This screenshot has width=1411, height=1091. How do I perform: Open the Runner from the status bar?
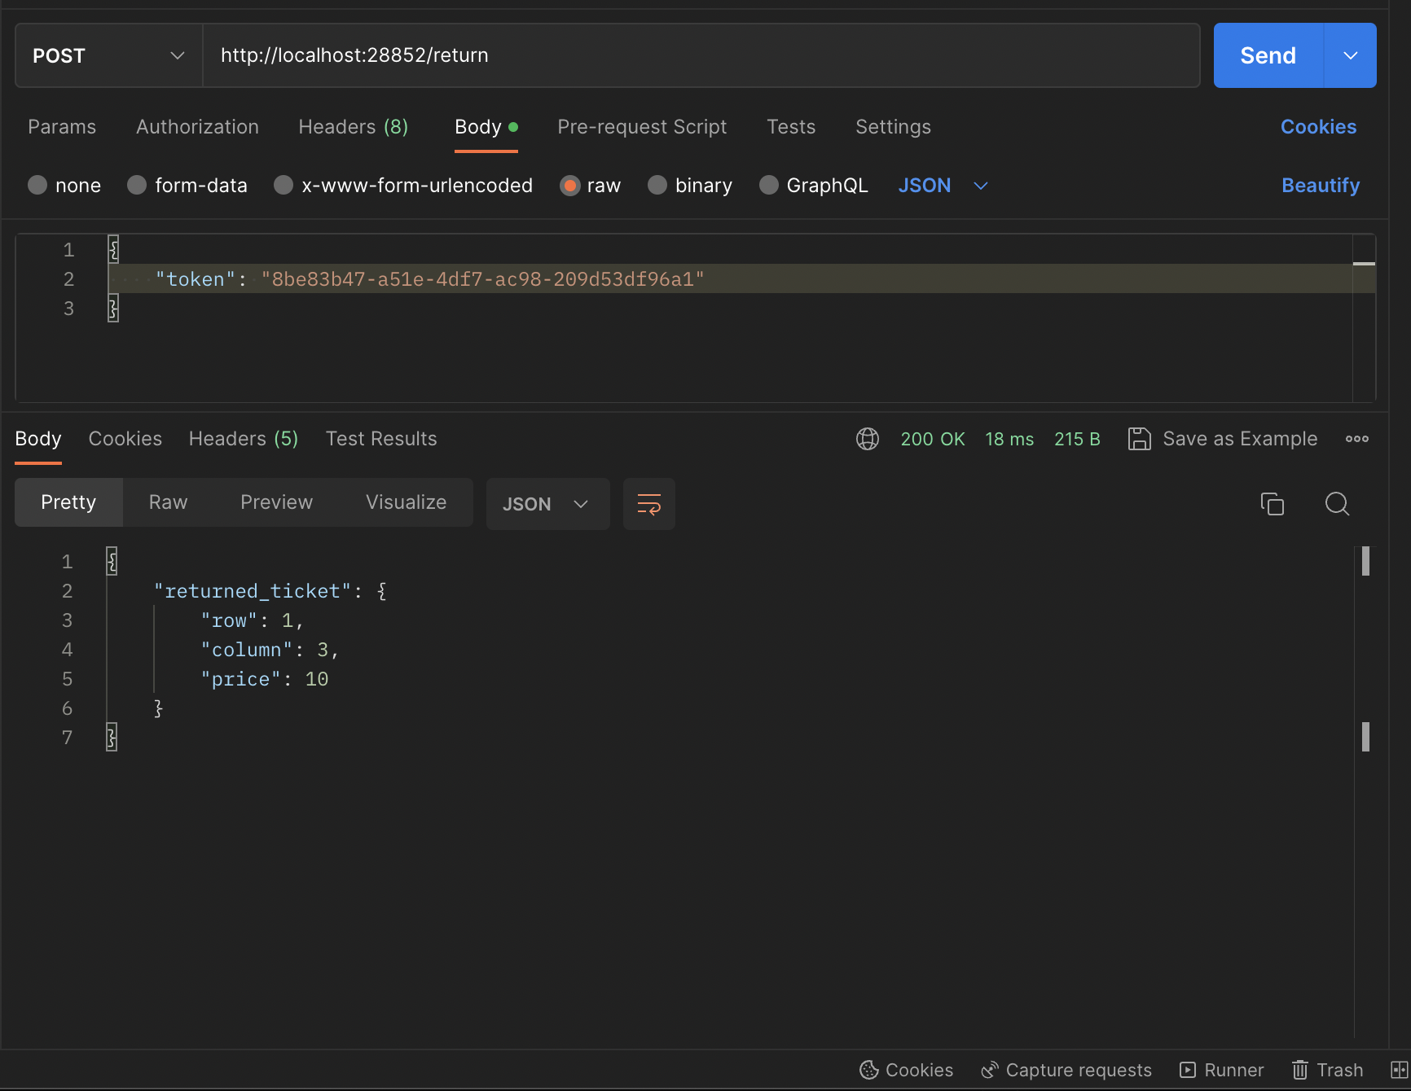(1221, 1070)
